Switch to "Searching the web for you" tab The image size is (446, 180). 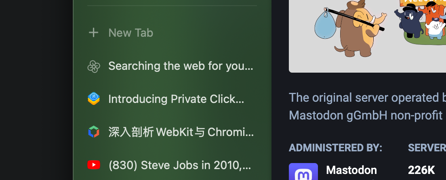coord(181,66)
